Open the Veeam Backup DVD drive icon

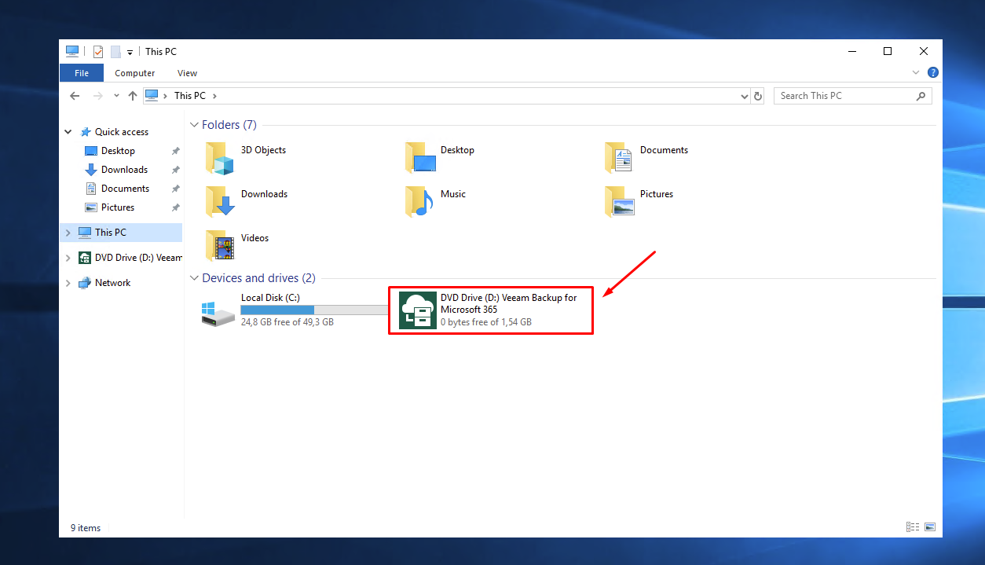click(x=418, y=310)
